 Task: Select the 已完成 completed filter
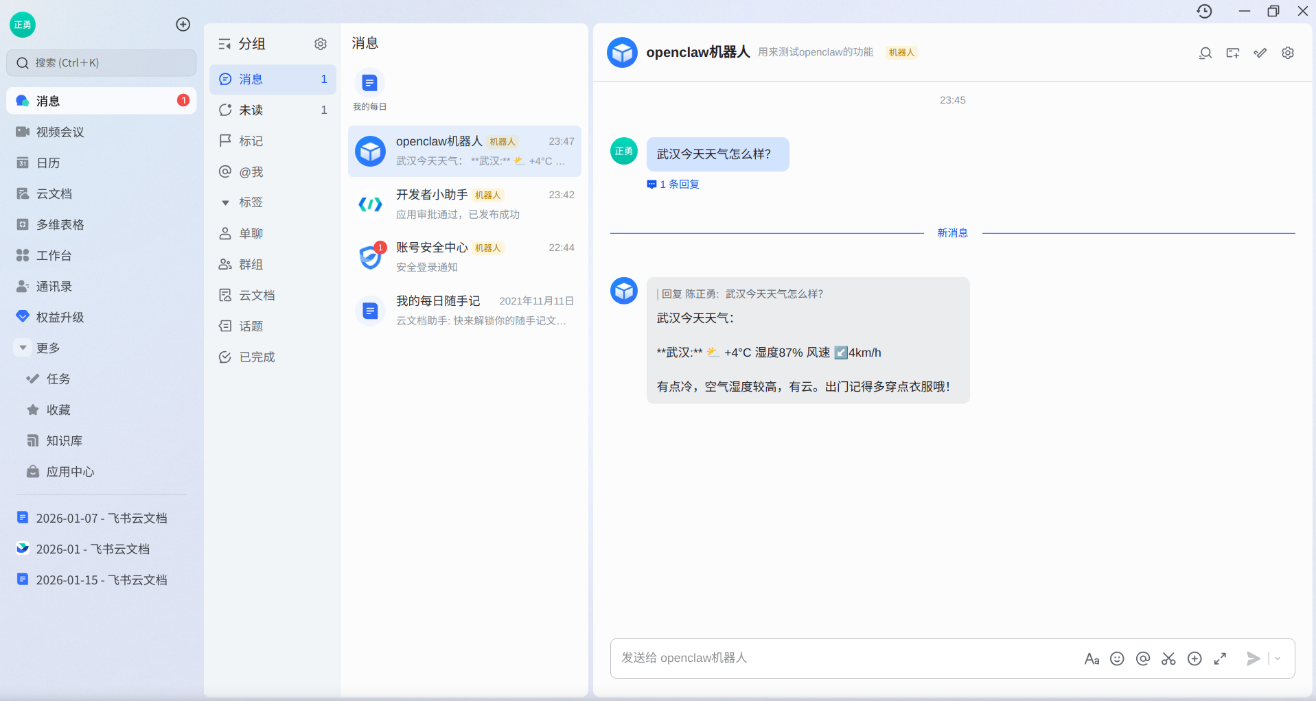click(x=256, y=357)
